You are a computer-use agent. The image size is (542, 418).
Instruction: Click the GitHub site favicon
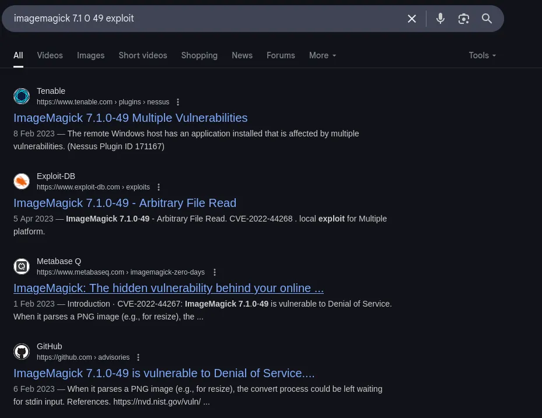pyautogui.click(x=22, y=352)
